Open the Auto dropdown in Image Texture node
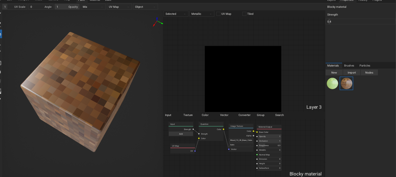 (241, 145)
